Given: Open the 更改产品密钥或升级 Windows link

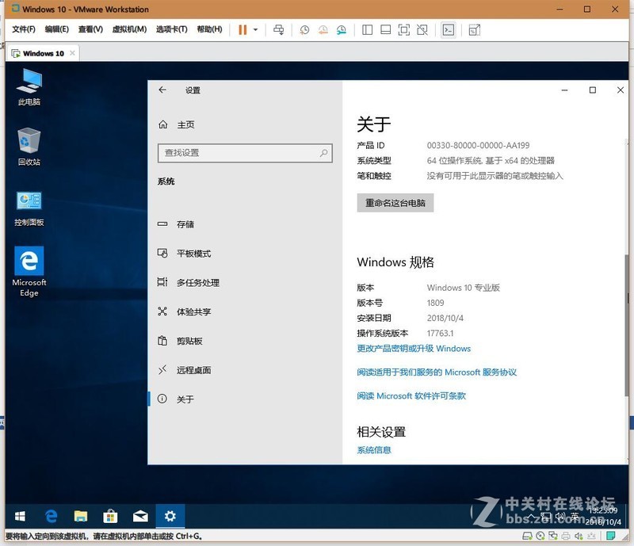Looking at the screenshot, I should pyautogui.click(x=413, y=348).
